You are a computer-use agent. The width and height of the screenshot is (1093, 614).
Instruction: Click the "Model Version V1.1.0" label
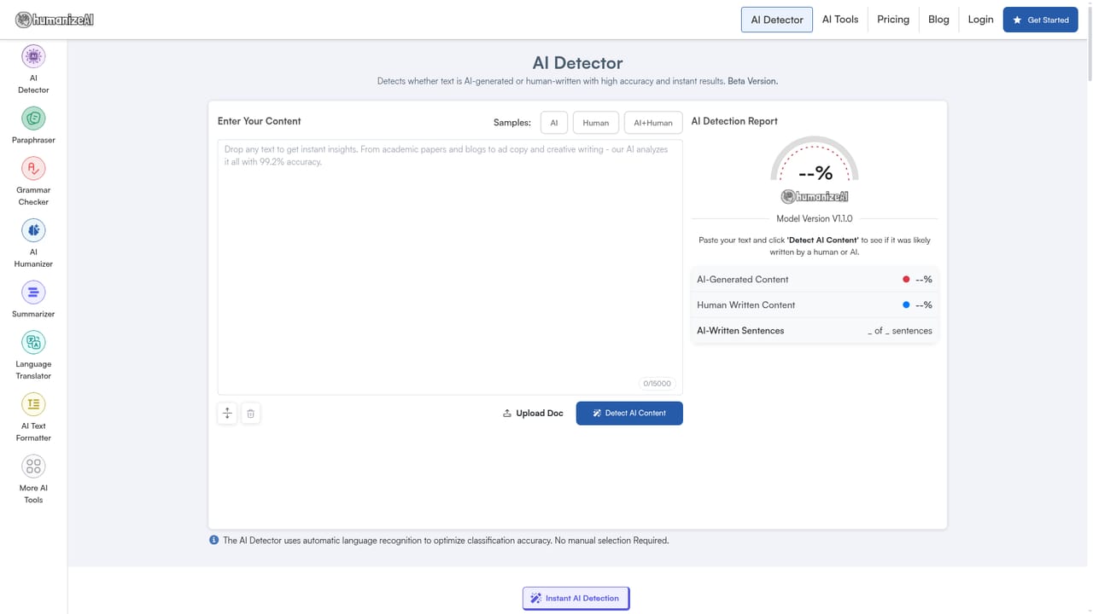click(815, 219)
